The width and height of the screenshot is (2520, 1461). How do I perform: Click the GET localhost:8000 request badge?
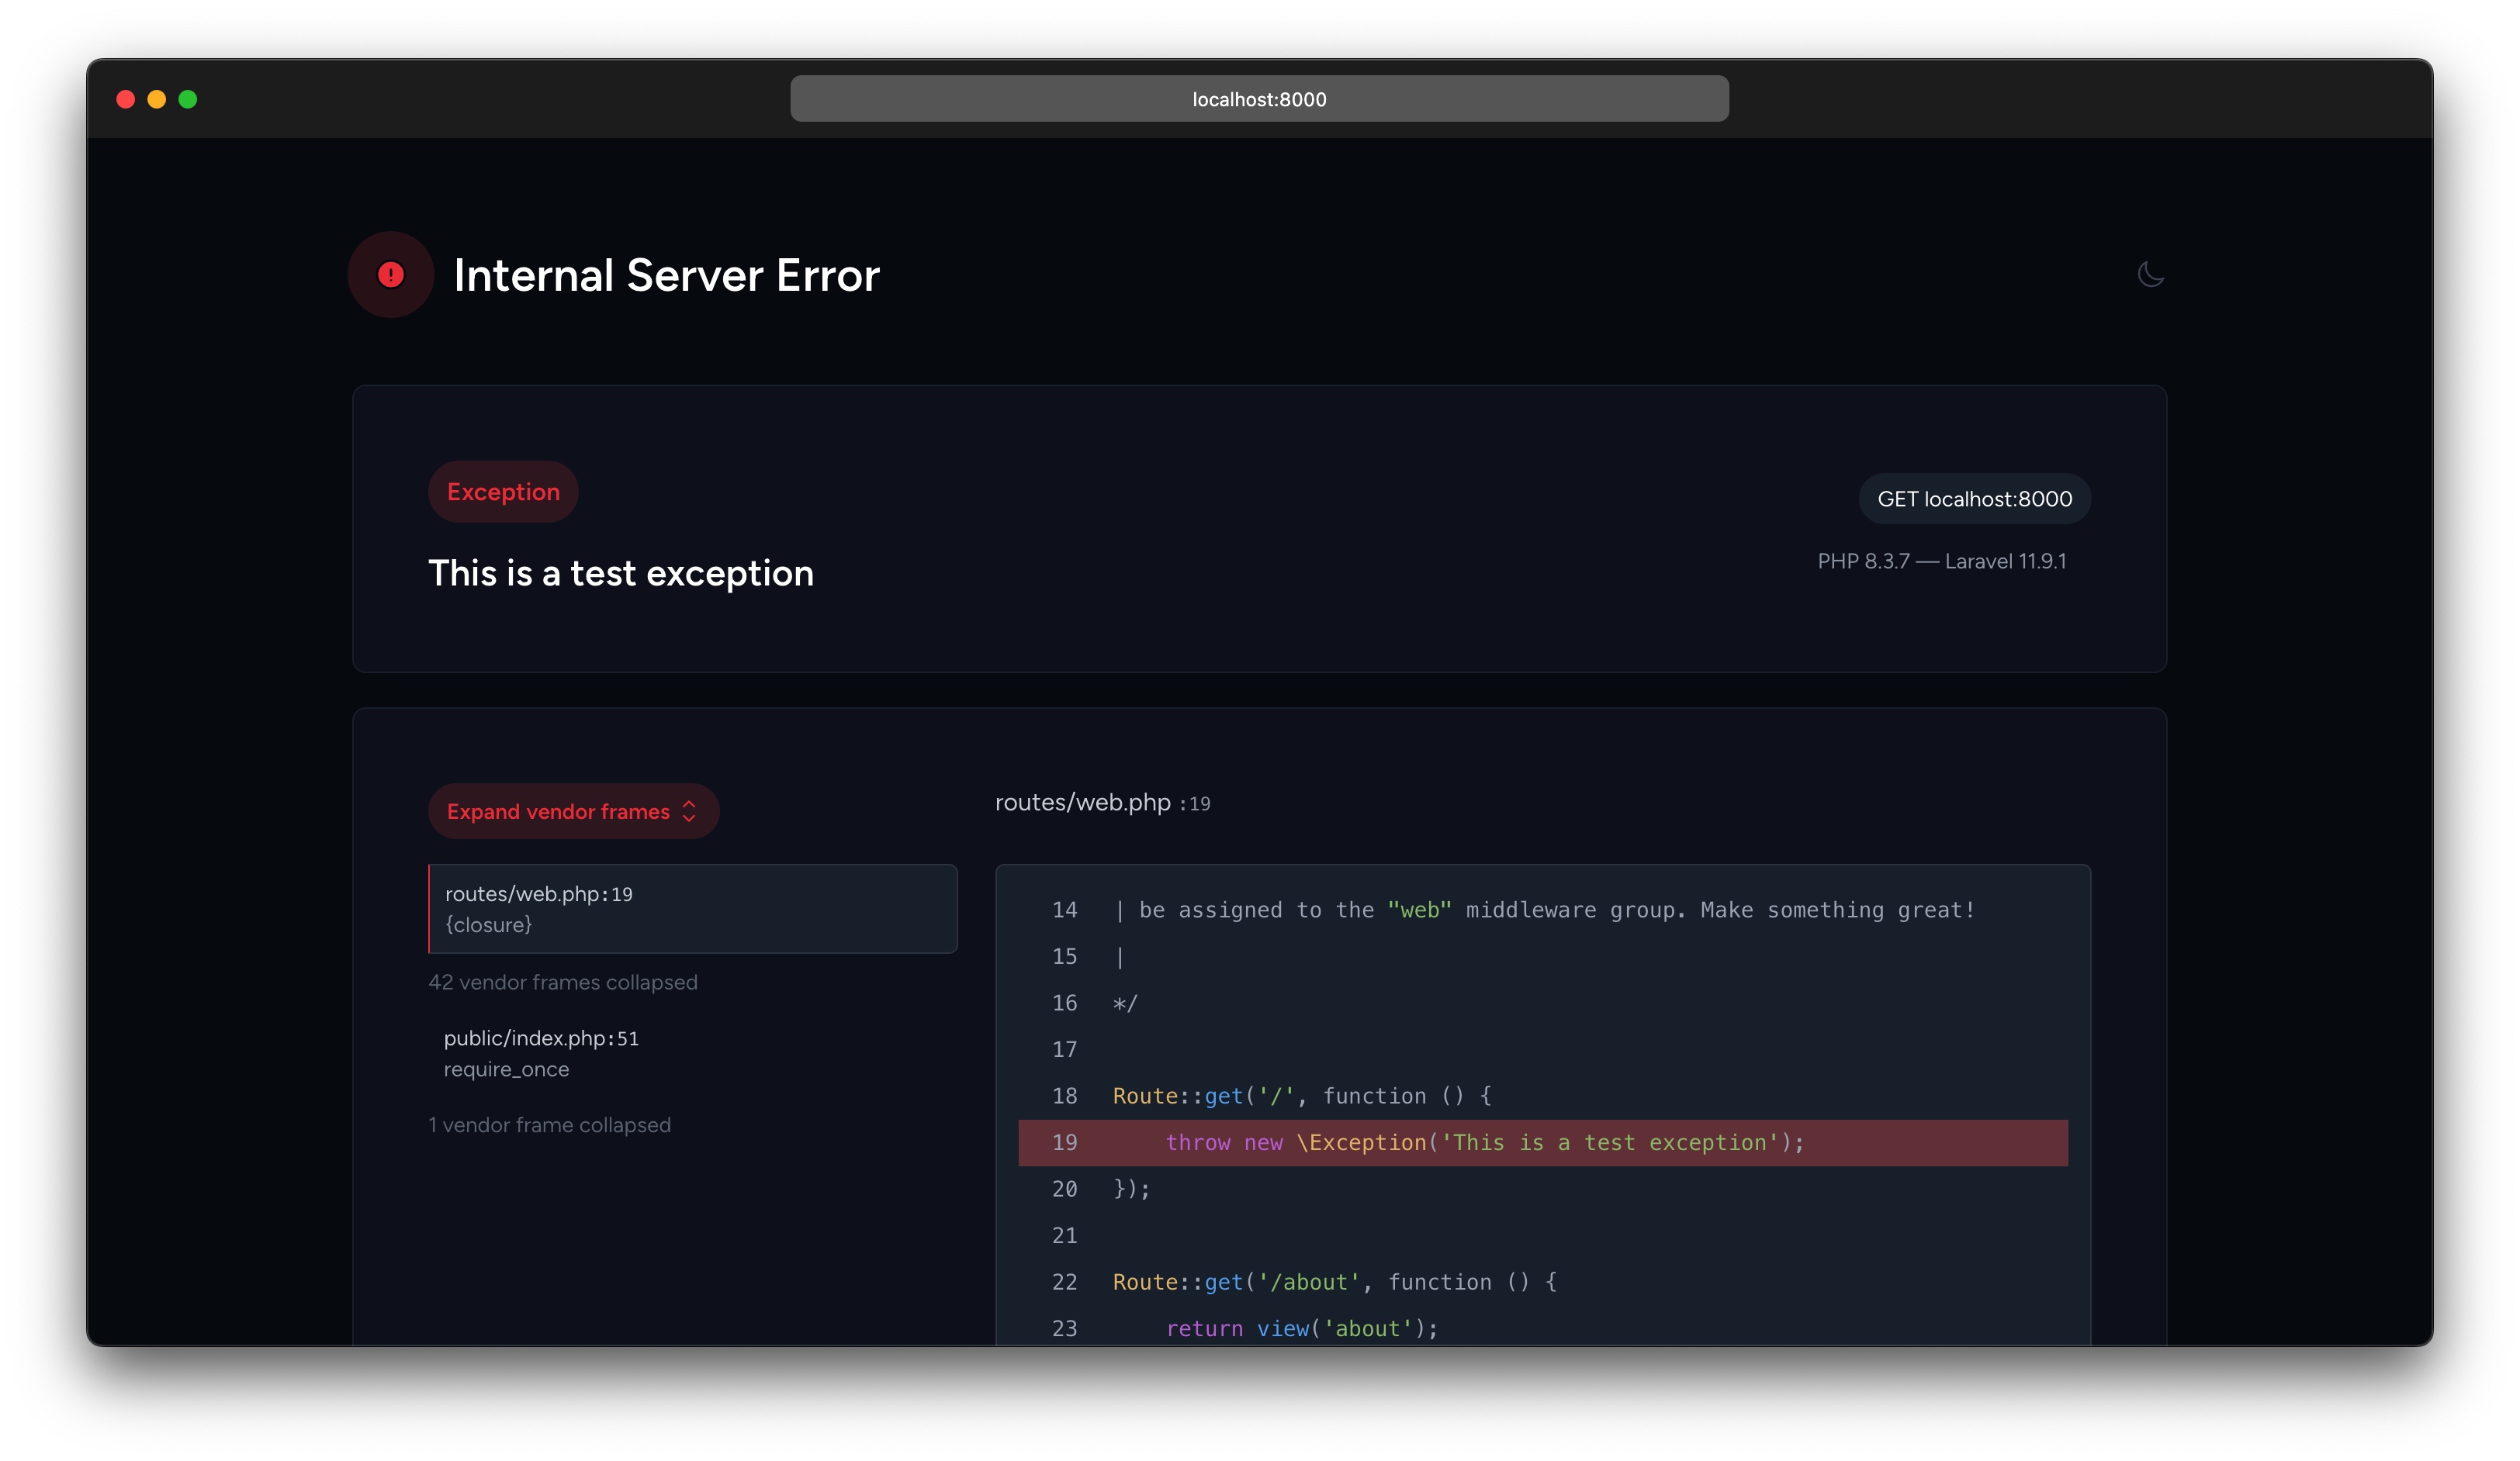click(1974, 499)
